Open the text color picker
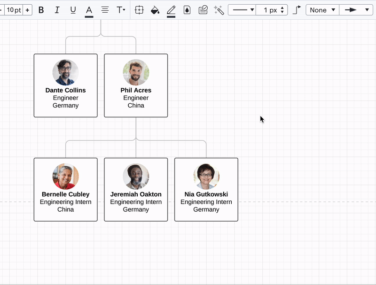The image size is (376, 285). click(x=89, y=10)
